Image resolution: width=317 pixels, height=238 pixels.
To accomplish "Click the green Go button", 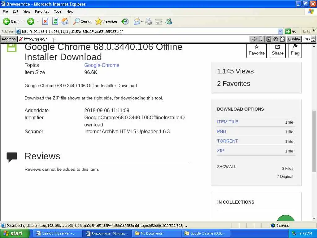I will 291,31.
